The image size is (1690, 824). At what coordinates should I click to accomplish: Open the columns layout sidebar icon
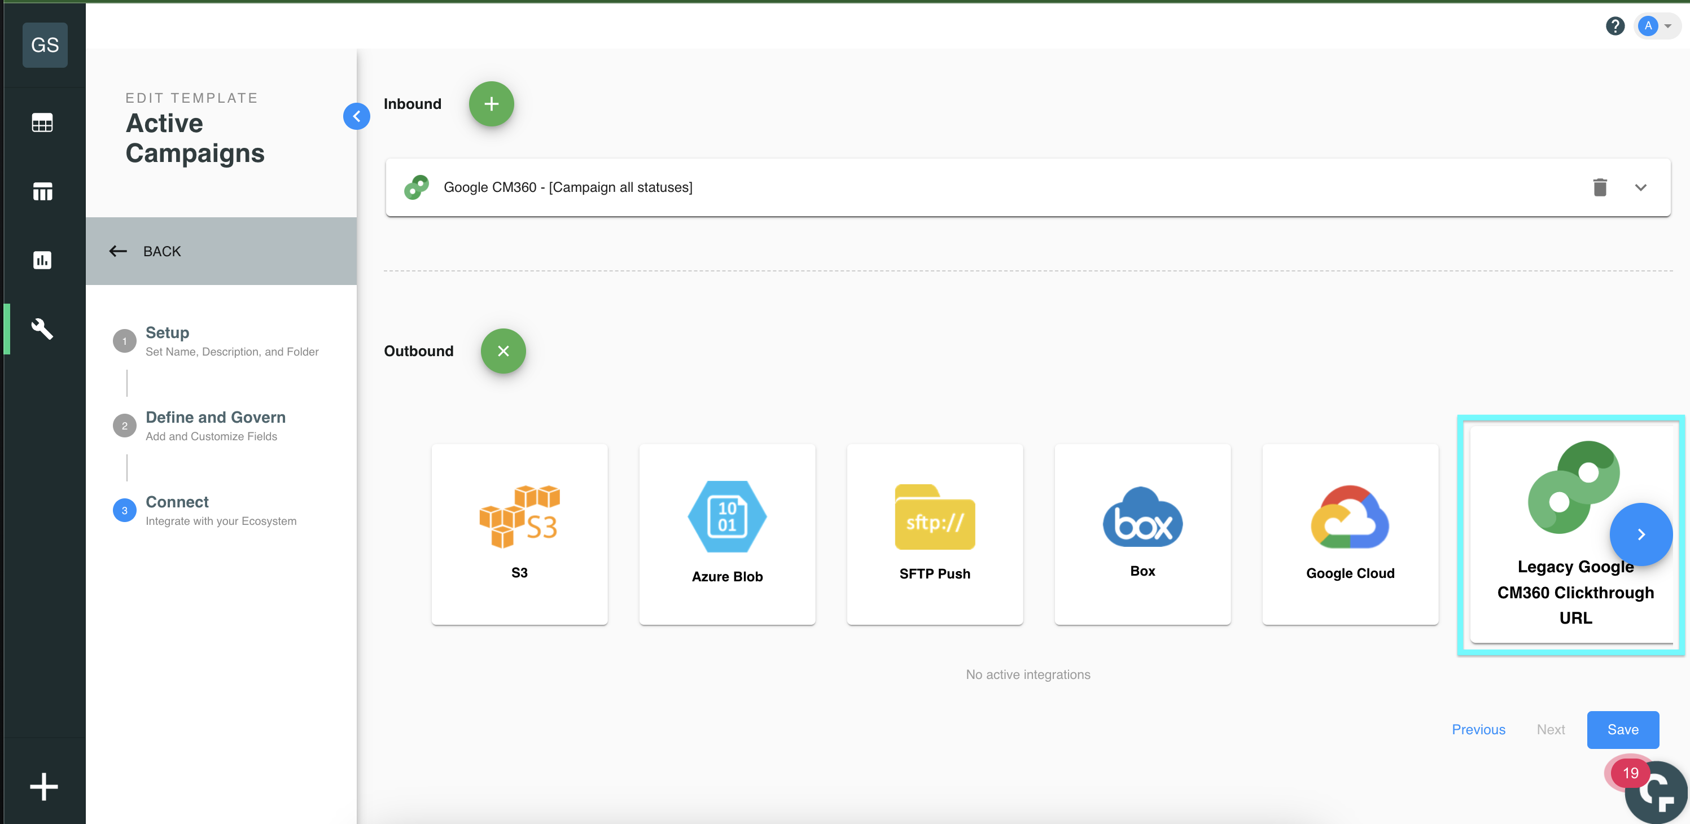pyautogui.click(x=43, y=191)
